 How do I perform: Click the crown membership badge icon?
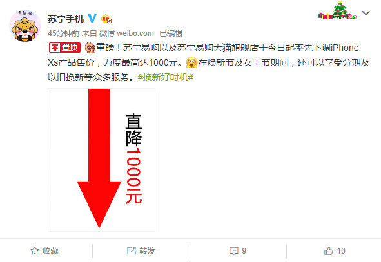pos(106,19)
